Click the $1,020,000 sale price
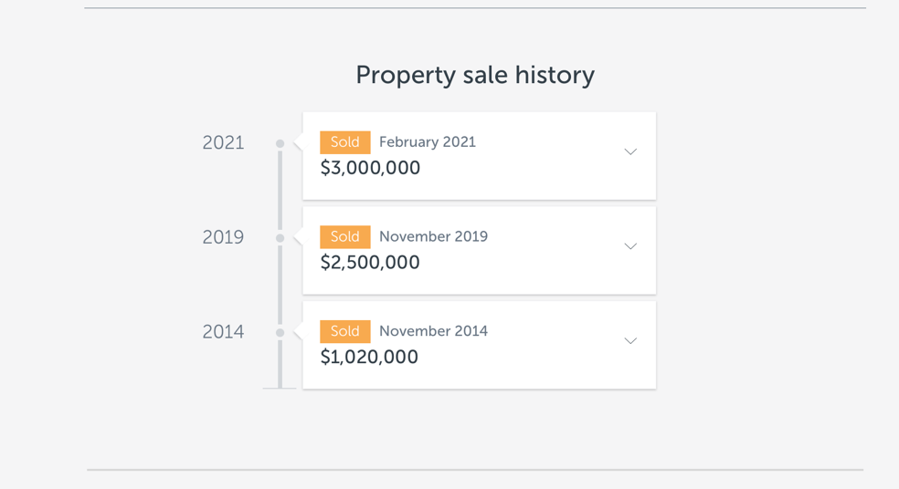Image resolution: width=899 pixels, height=489 pixels. 369,357
